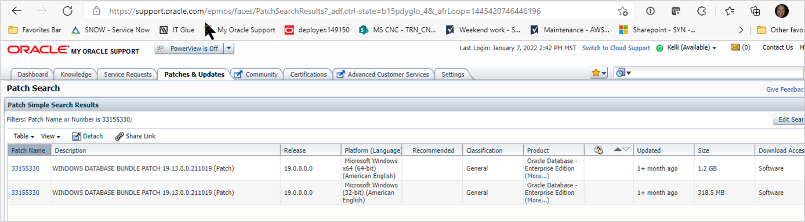805x222 pixels.
Task: Open the Detach table icon
Action: click(x=76, y=136)
